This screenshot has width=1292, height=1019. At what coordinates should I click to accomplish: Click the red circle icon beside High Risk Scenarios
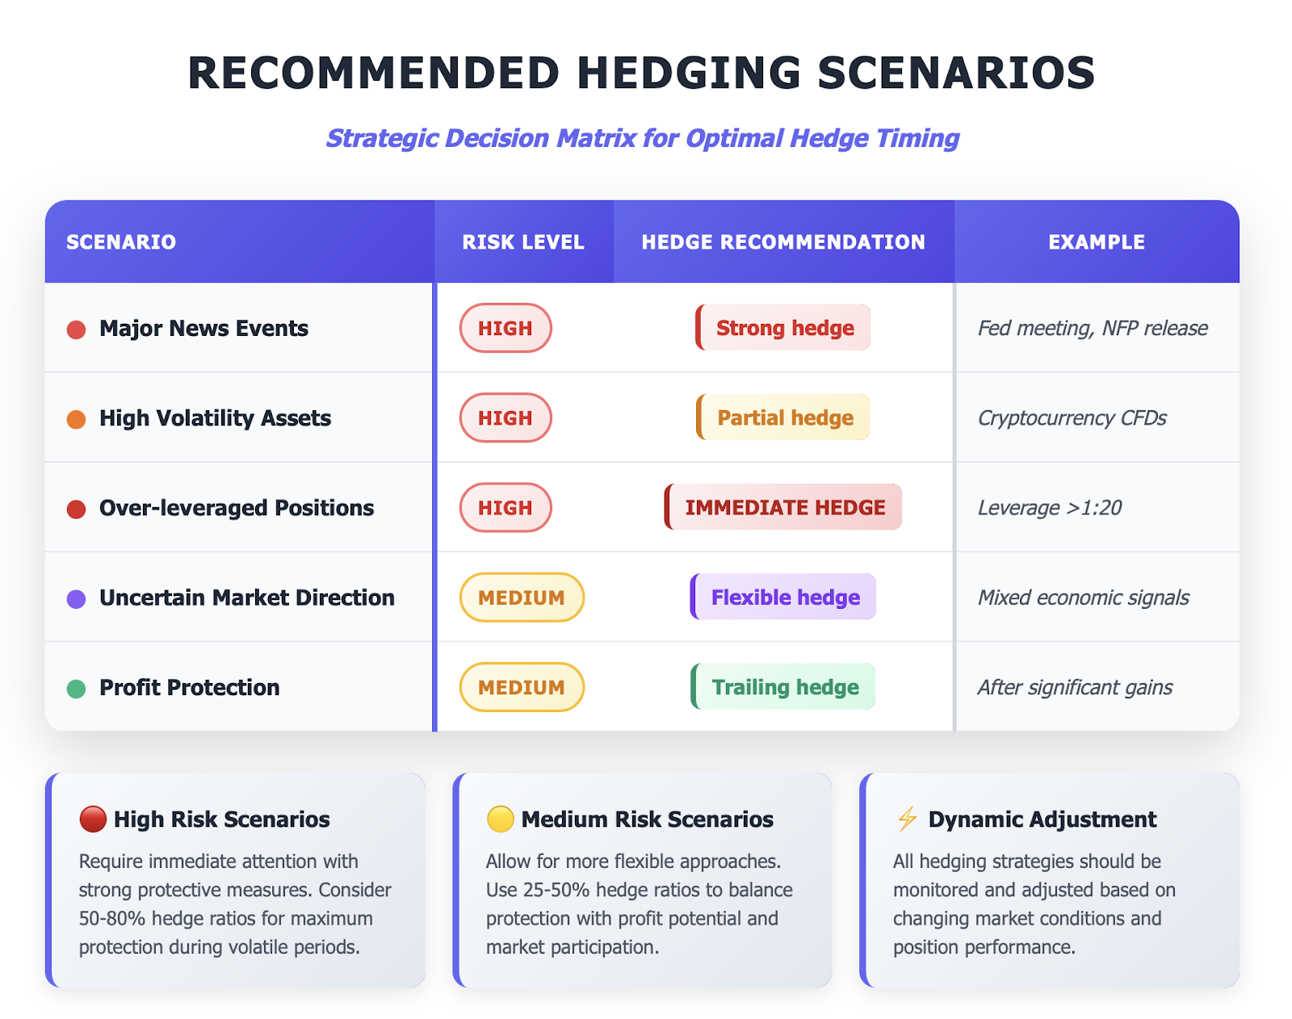click(93, 819)
